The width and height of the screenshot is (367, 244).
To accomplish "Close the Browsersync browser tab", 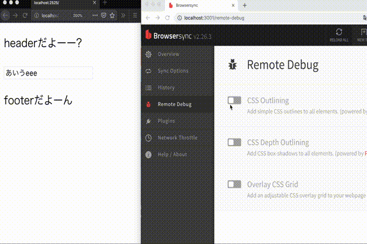I will [x=233, y=5].
